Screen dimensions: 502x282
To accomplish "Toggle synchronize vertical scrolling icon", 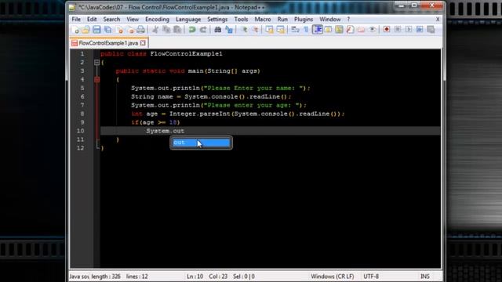I will 270,30.
